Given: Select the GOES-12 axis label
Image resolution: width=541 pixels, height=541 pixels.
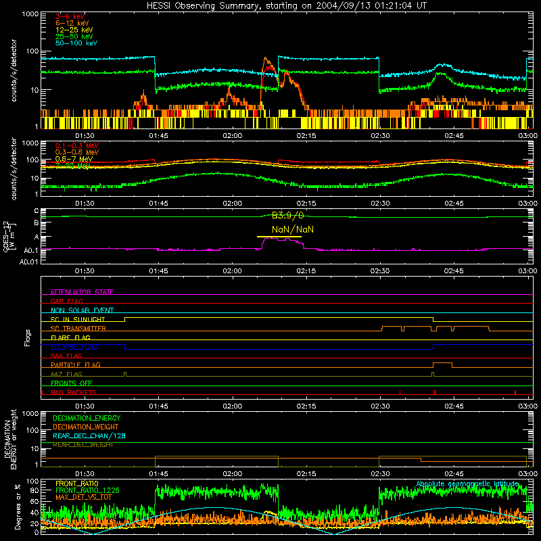Looking at the screenshot, I should pyautogui.click(x=9, y=237).
